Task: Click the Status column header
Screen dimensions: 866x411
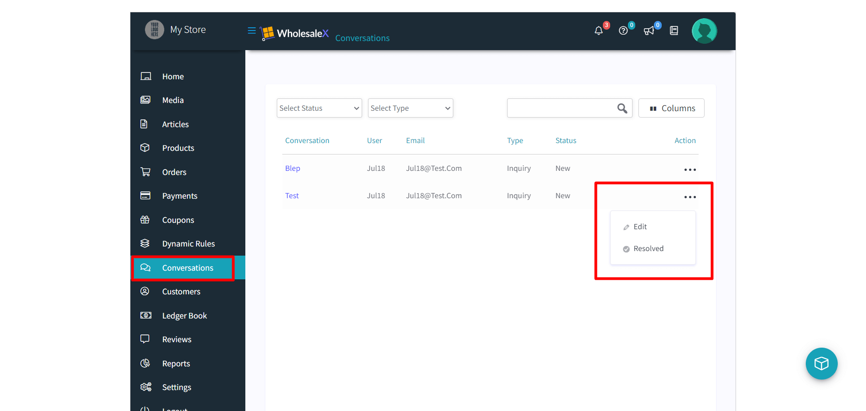Action: [565, 140]
